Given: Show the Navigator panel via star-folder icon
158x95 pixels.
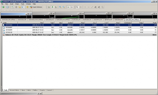Looking at the screenshot, I should tap(19, 7).
